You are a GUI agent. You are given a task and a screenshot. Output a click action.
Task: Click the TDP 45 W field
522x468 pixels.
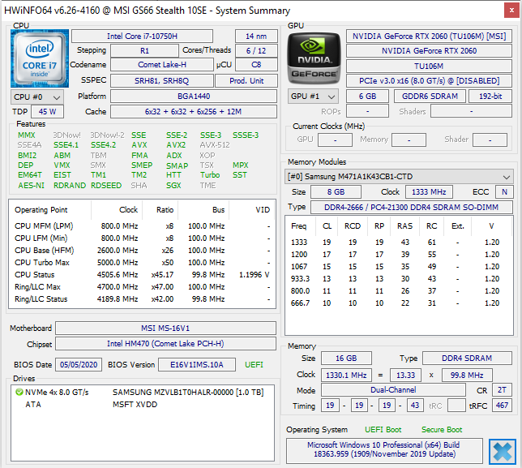(47, 112)
